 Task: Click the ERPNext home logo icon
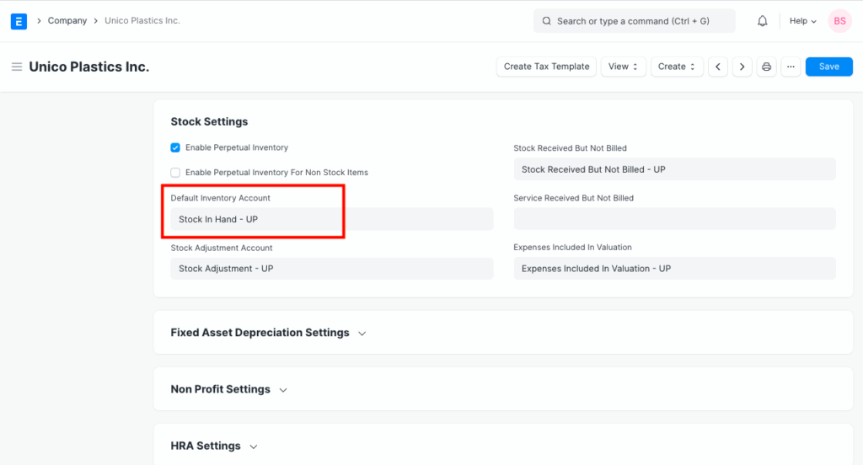[x=19, y=21]
